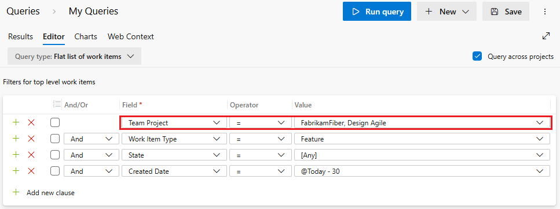Click the Queries breadcrumb link
Image resolution: width=560 pixels, height=209 pixels.
(x=23, y=12)
